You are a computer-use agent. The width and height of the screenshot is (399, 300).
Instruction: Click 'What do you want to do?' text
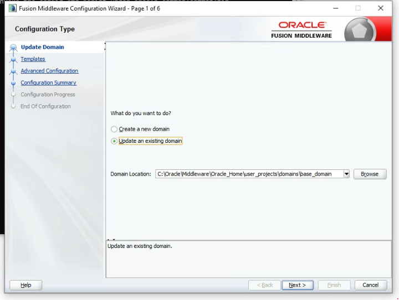pyautogui.click(x=141, y=113)
